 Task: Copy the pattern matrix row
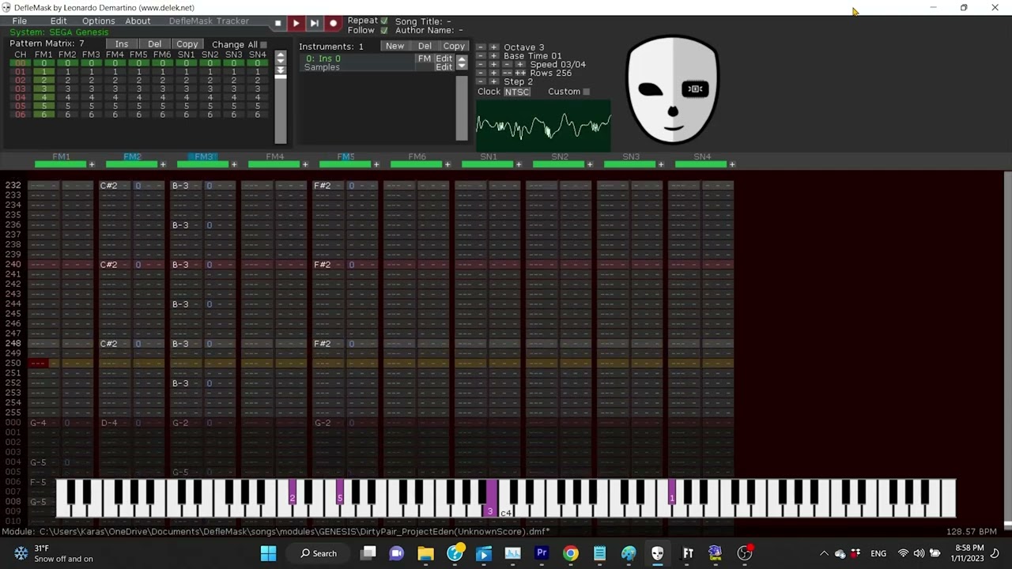[x=187, y=44]
